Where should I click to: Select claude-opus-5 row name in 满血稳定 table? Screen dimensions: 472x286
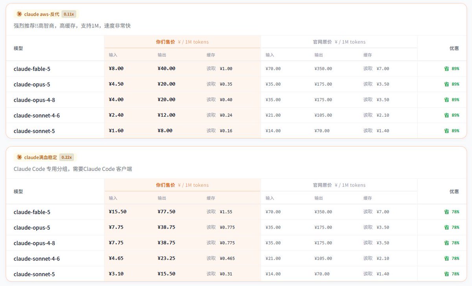(x=32, y=227)
